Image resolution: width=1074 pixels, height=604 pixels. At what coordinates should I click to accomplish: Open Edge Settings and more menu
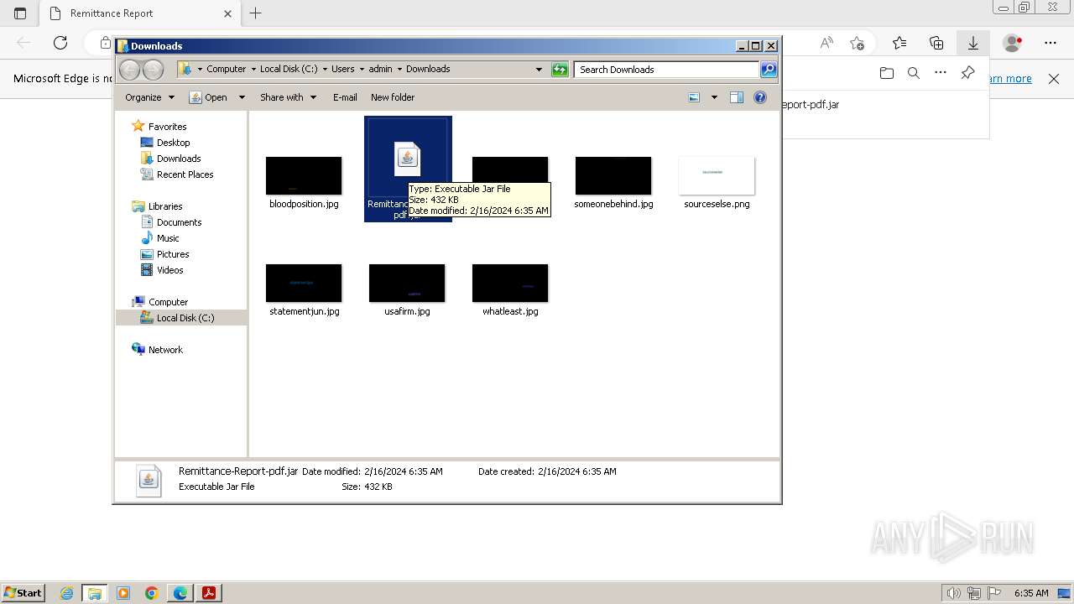coord(1051,43)
